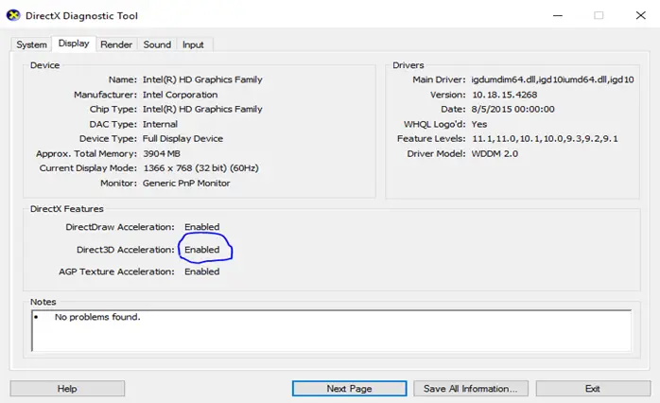Click device name 'Intel(R) HD Graphics Family'
Screen dimensions: 660x403
[x=202, y=79]
